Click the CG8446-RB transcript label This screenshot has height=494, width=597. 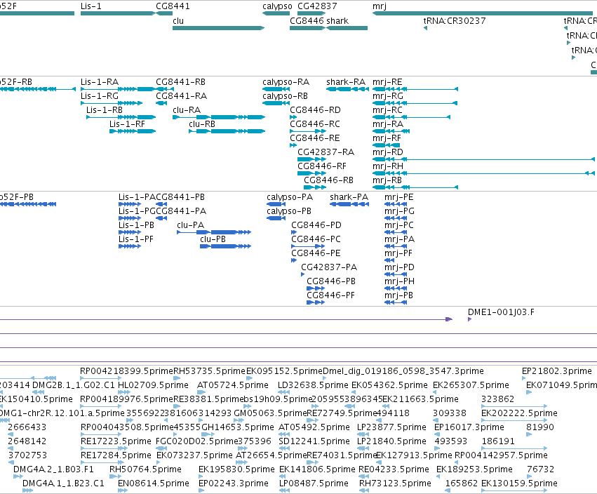click(x=328, y=180)
